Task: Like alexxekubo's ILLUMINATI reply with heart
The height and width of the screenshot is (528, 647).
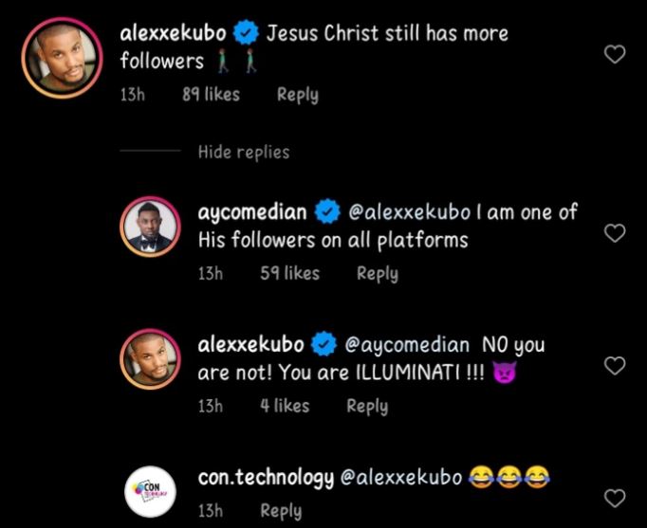Action: pyautogui.click(x=615, y=365)
